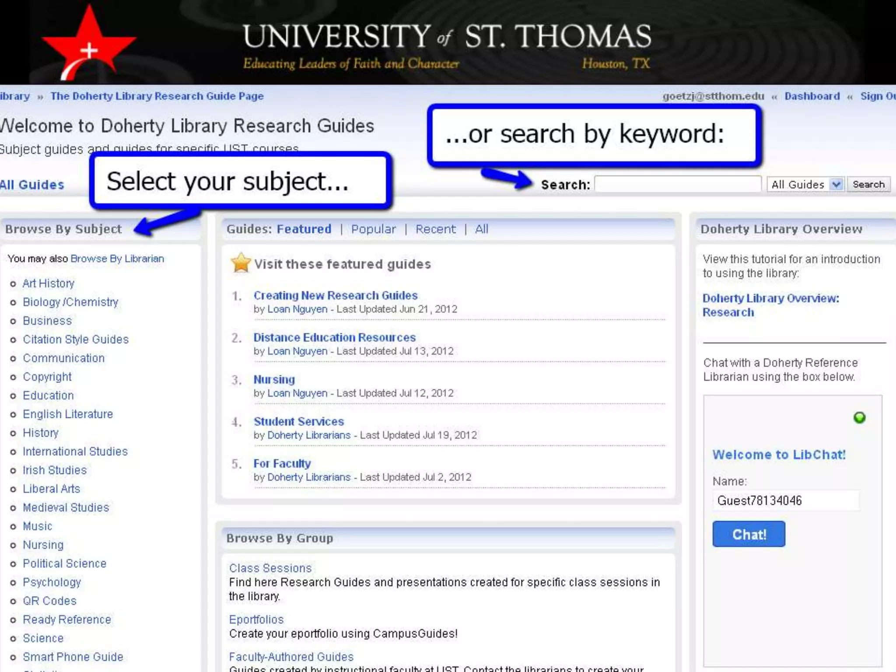Click Loan Nguyen under Creating New Research Guides
Image resolution: width=896 pixels, height=672 pixels.
tap(297, 309)
